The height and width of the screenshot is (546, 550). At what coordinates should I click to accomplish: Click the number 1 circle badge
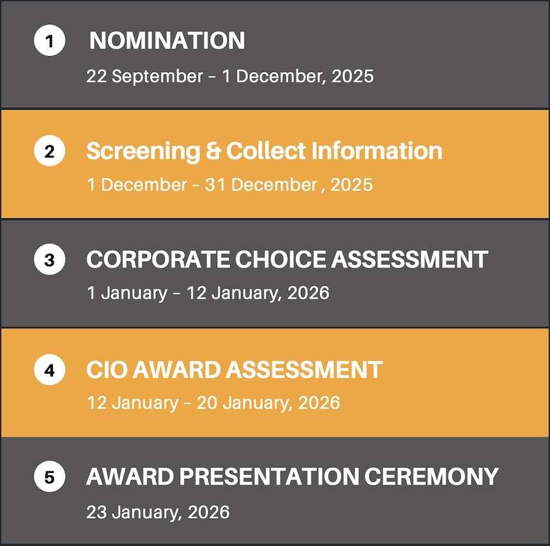point(50,42)
